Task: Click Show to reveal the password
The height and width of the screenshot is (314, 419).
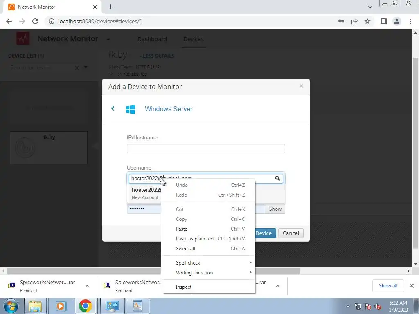Action: [x=275, y=209]
